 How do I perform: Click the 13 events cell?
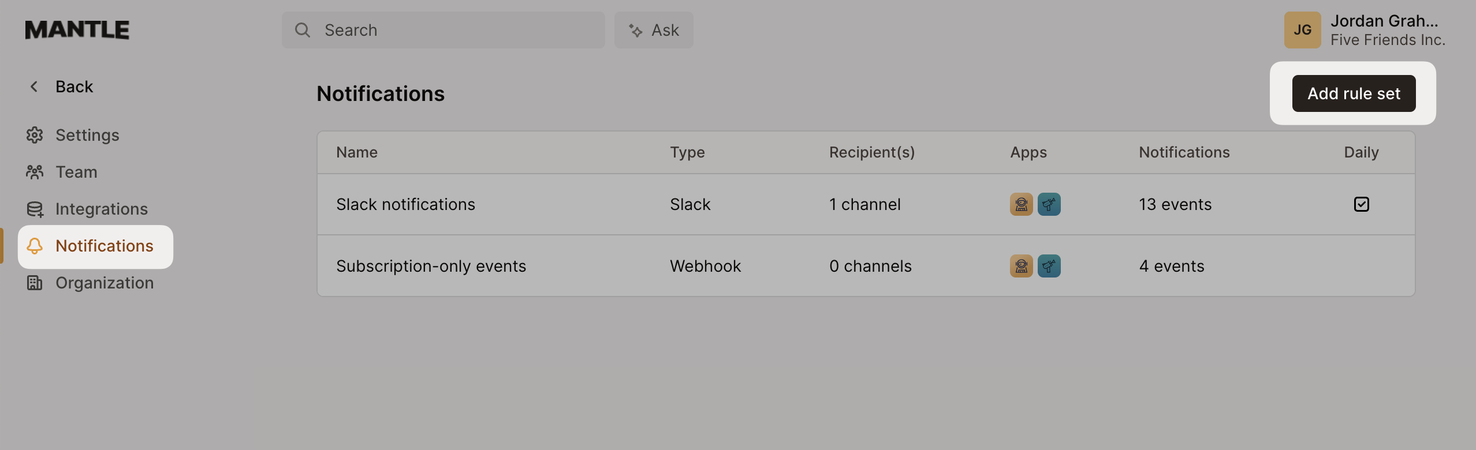click(x=1175, y=204)
